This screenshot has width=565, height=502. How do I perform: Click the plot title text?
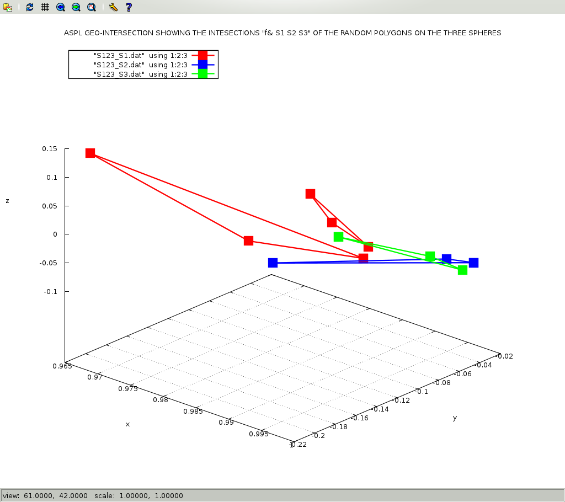[282, 33]
